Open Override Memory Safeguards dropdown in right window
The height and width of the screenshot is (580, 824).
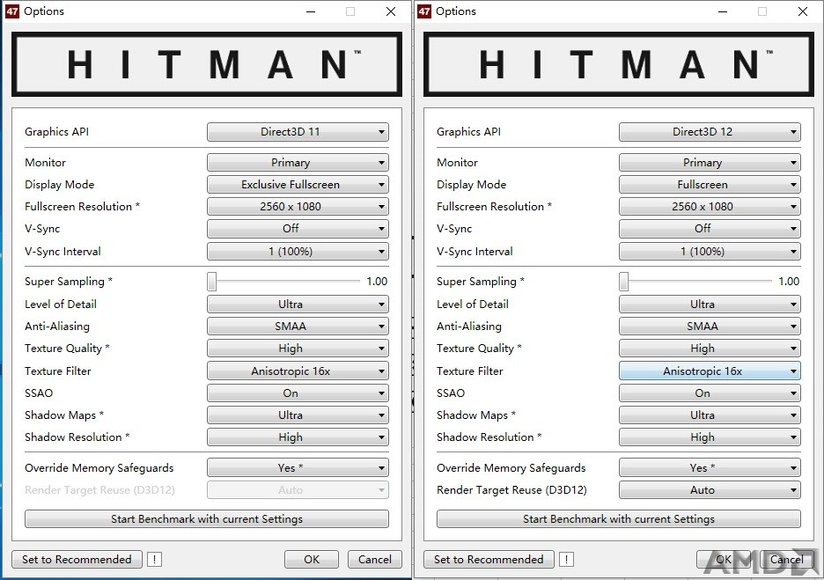click(710, 467)
